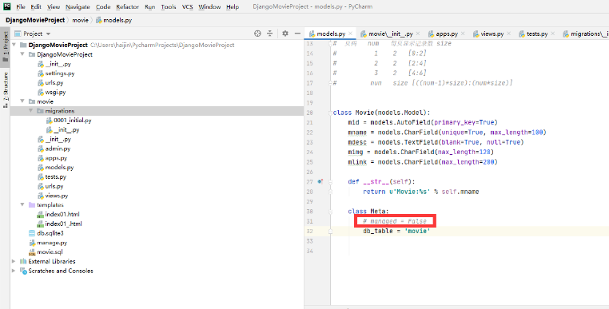Open the Window menu
The width and height of the screenshot is (609, 309).
pos(209,7)
